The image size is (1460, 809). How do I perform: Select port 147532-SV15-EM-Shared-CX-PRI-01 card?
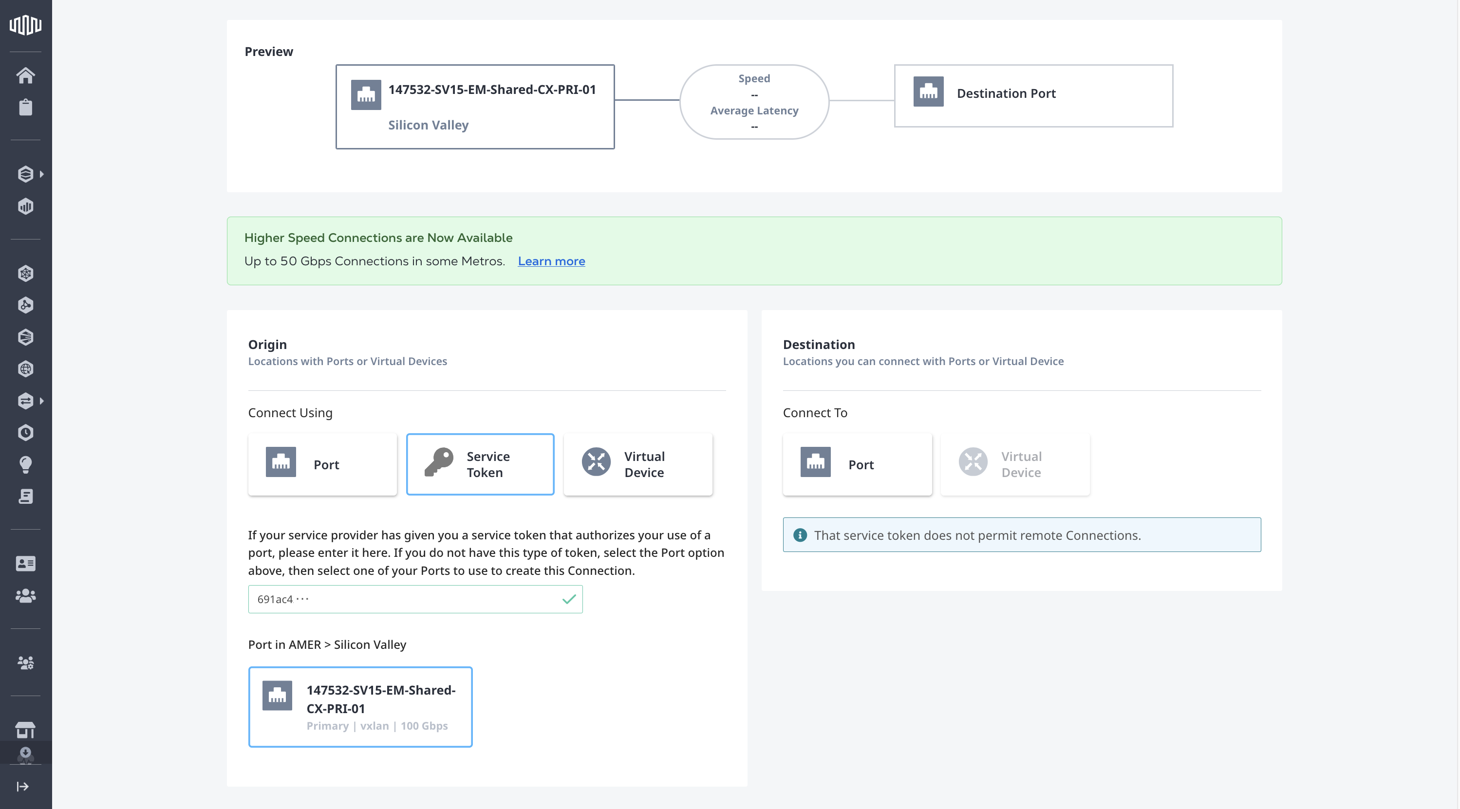360,707
